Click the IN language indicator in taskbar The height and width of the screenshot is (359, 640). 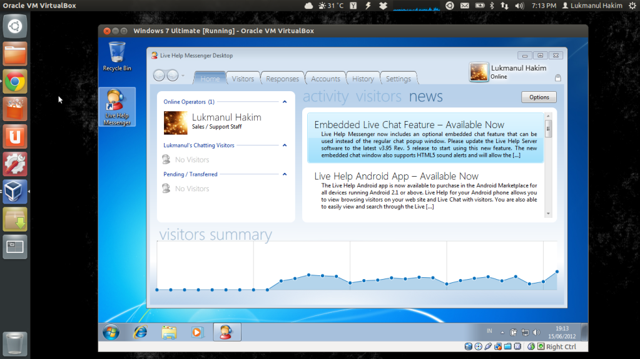489,331
